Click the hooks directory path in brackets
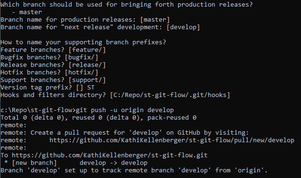301x178 pixels. (170, 95)
